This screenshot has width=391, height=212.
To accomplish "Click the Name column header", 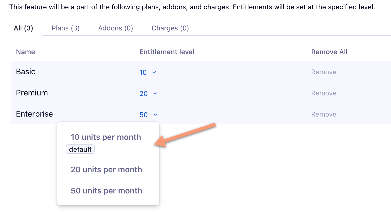I will [x=25, y=52].
